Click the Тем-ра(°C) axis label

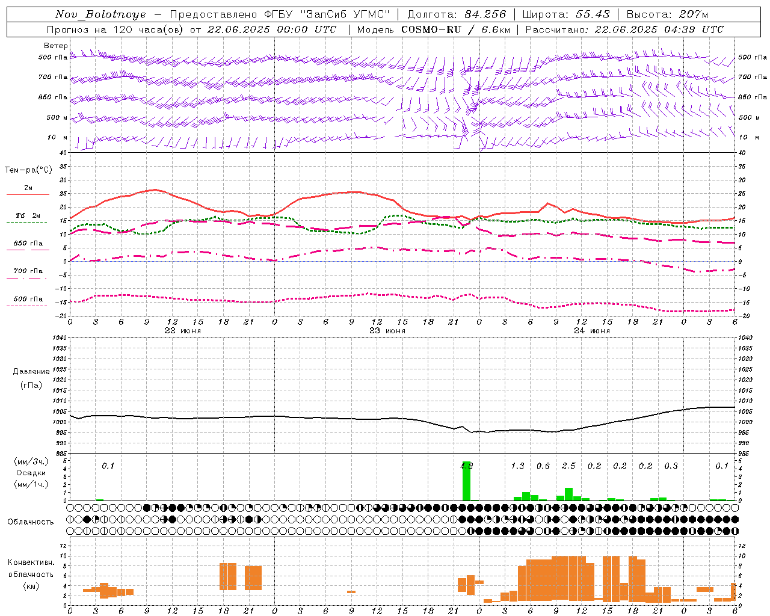point(28,170)
